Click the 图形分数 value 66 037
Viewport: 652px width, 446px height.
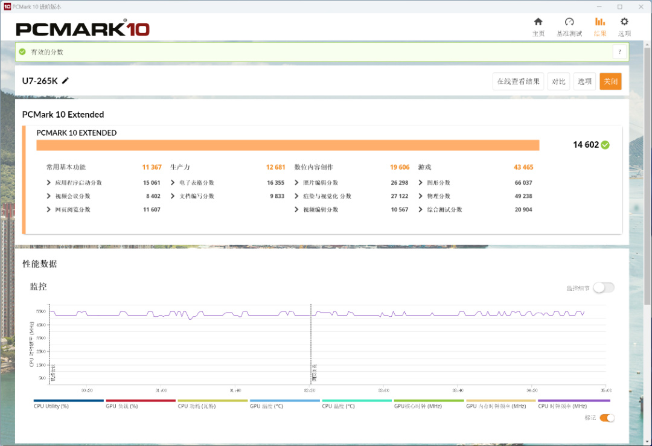523,182
